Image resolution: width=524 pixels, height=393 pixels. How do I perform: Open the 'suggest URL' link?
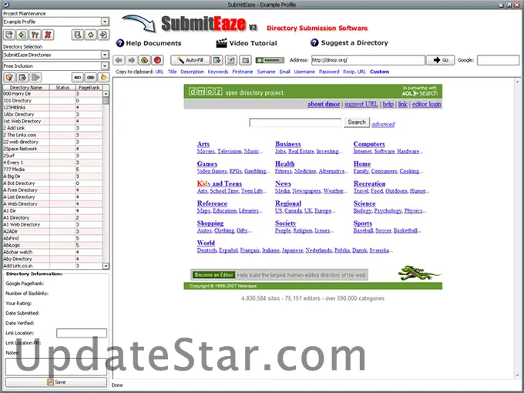(361, 104)
